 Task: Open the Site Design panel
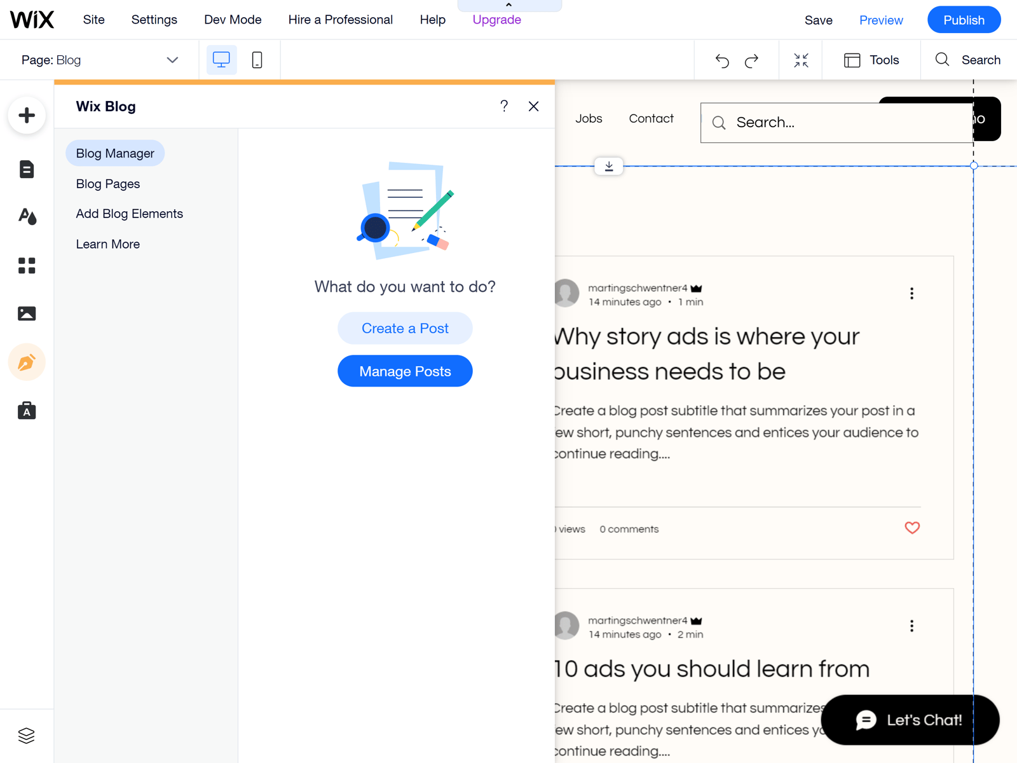click(27, 216)
